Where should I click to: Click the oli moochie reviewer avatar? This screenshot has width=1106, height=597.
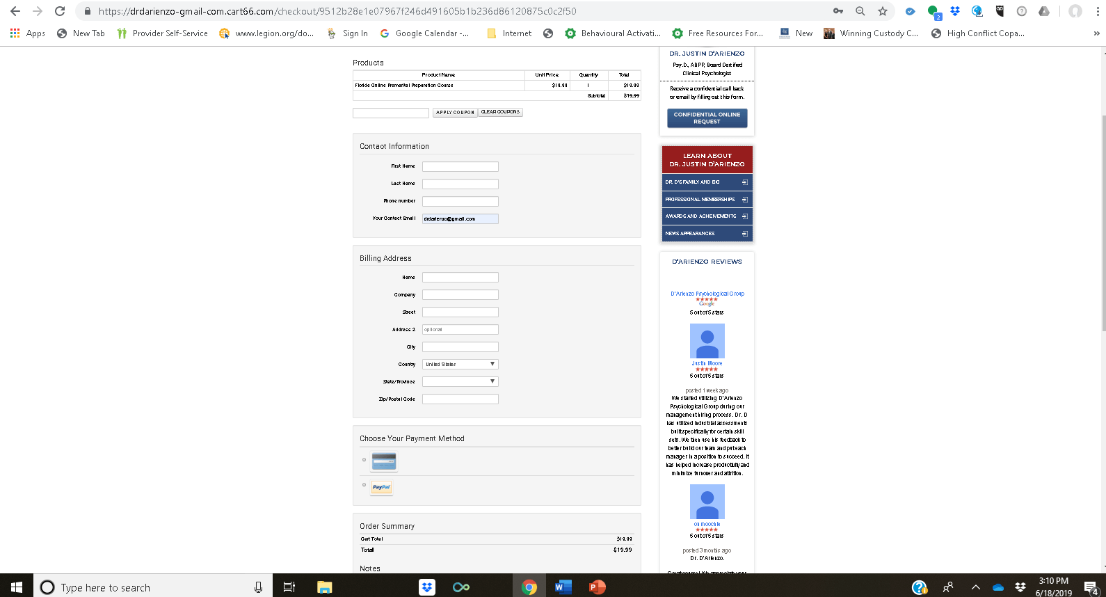click(x=707, y=502)
